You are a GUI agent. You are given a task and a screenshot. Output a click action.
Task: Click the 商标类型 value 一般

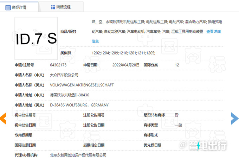[178, 125]
